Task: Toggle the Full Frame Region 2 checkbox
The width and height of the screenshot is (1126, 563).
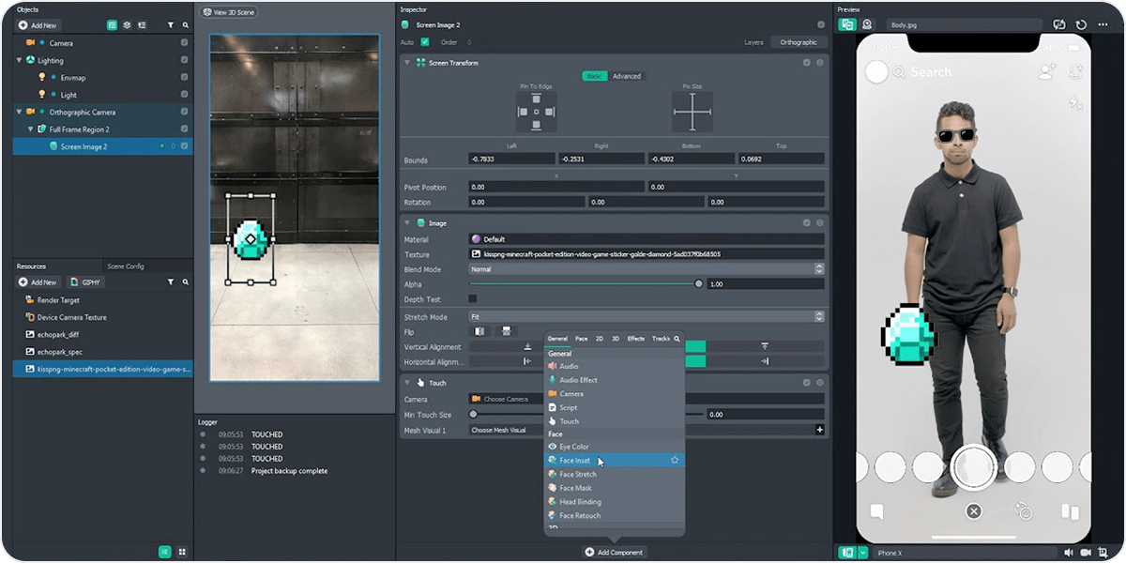Action: (184, 129)
